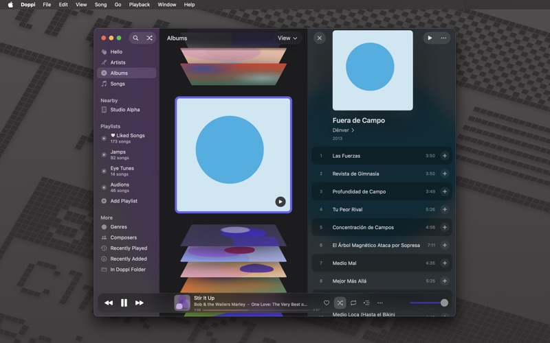Add Las Fuerzas with plus button
The height and width of the screenshot is (343, 550).
click(x=444, y=156)
